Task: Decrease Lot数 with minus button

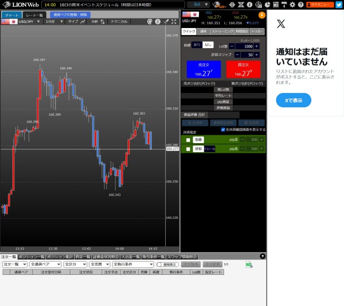Action: click(232, 46)
